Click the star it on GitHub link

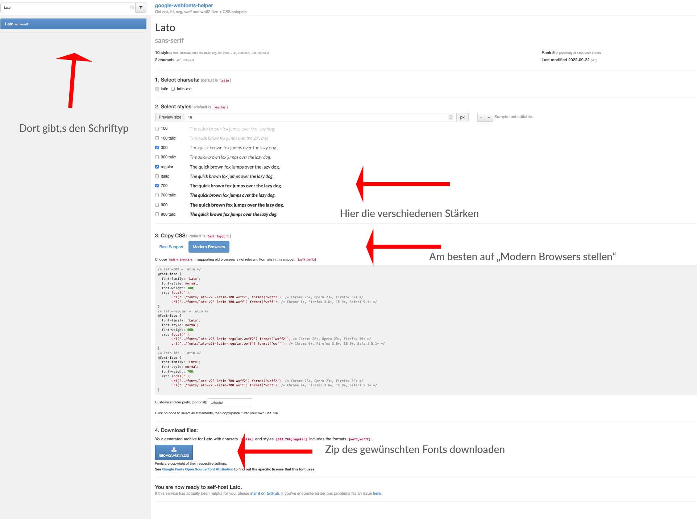pyautogui.click(x=264, y=493)
